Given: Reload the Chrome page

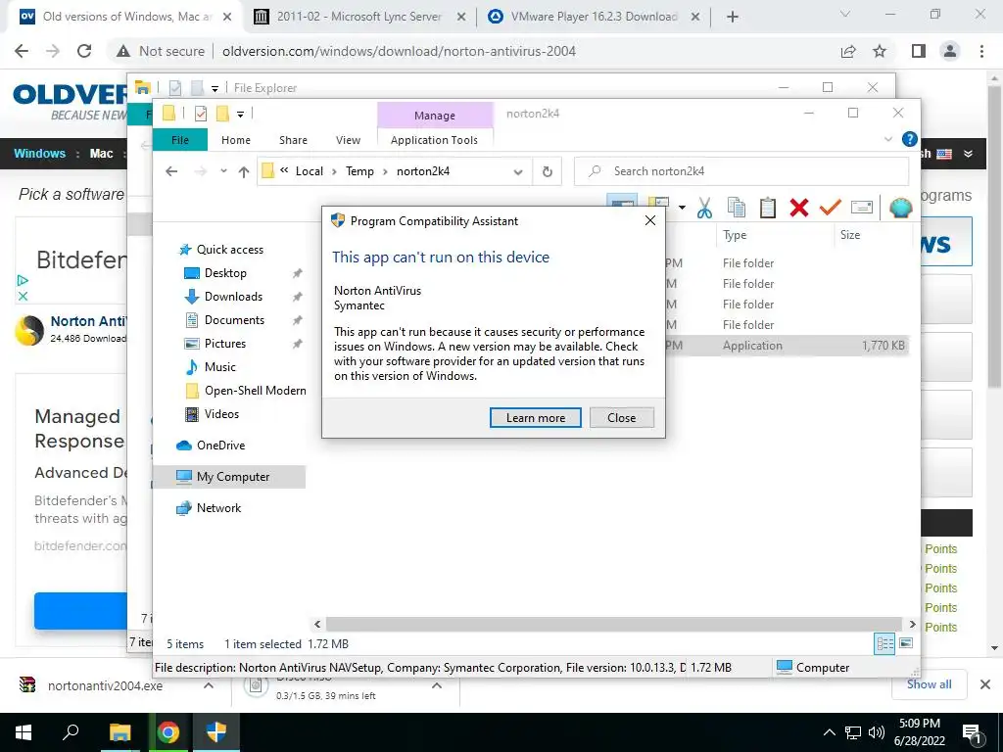Looking at the screenshot, I should [84, 51].
